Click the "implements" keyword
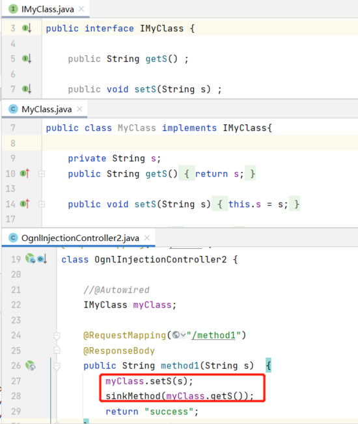 coord(189,128)
